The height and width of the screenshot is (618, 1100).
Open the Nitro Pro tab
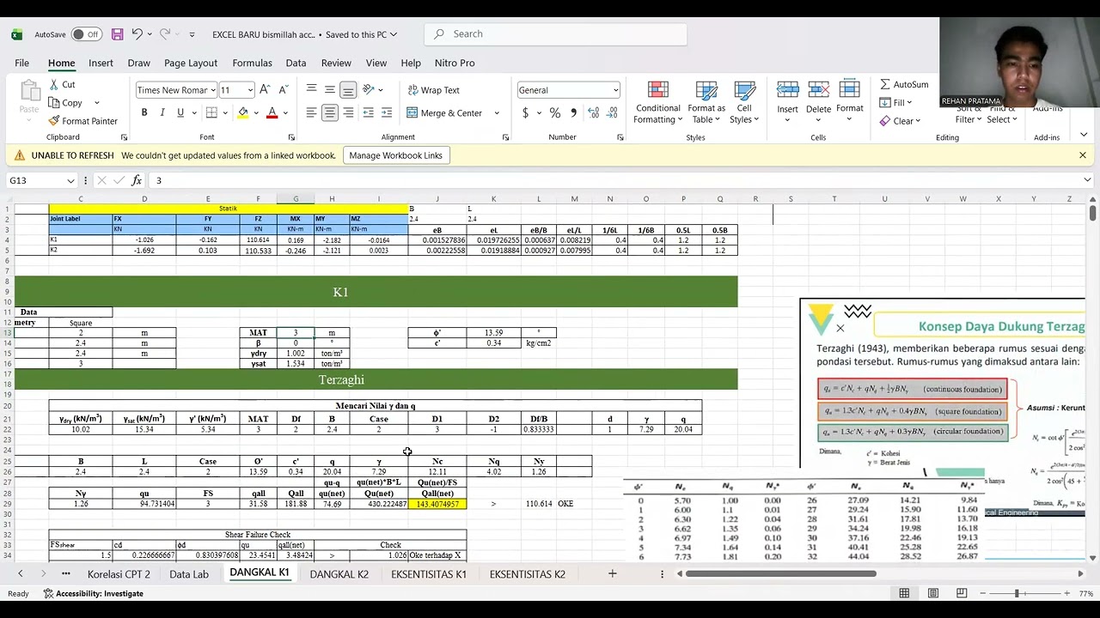(455, 63)
